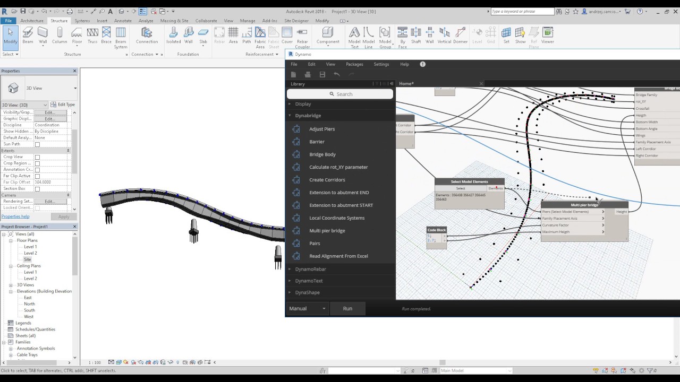Open the Annotate ribbon tab
The width and height of the screenshot is (680, 382).
pyautogui.click(x=123, y=21)
